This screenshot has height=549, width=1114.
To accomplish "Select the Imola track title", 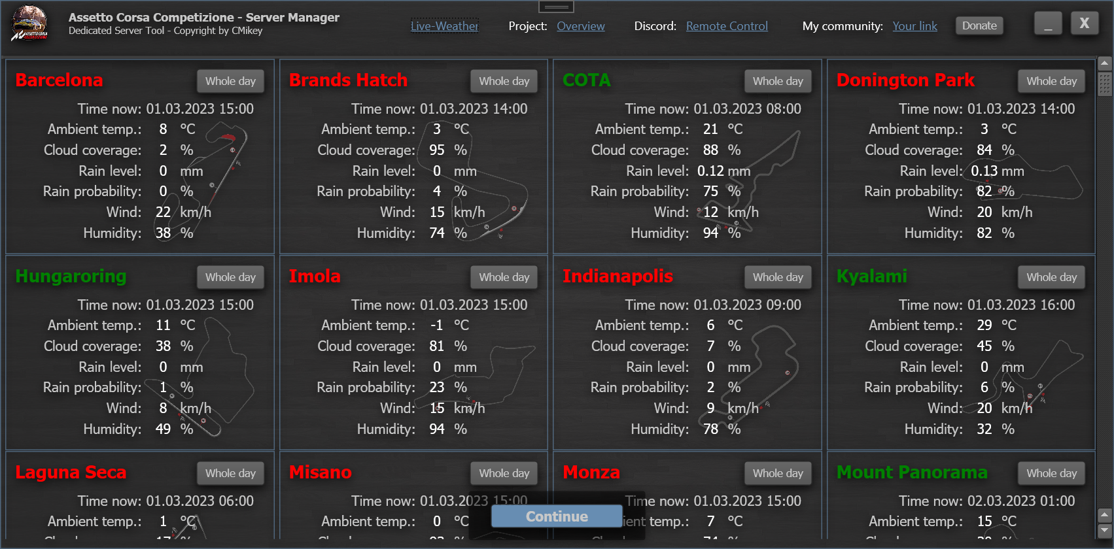I will coord(315,276).
